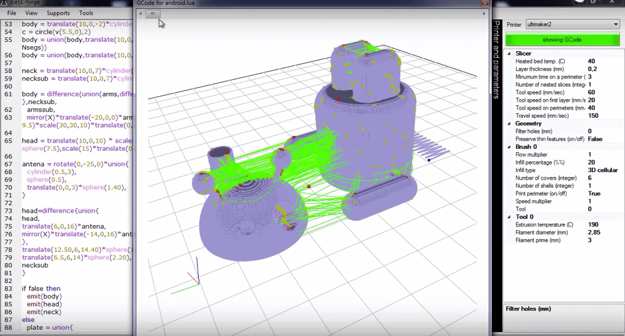This screenshot has height=336, width=625.
Task: Collapse the Geometry section
Action: click(x=509, y=123)
